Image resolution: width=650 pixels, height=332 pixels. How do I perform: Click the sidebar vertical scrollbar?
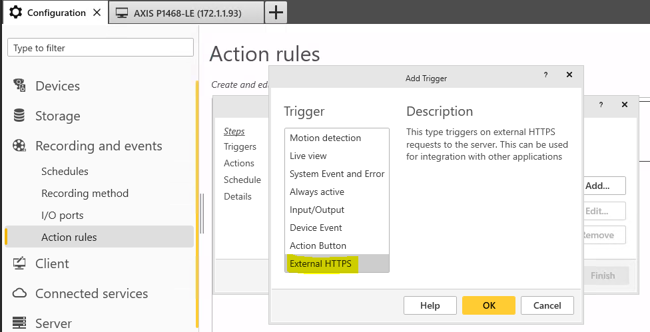click(x=197, y=205)
